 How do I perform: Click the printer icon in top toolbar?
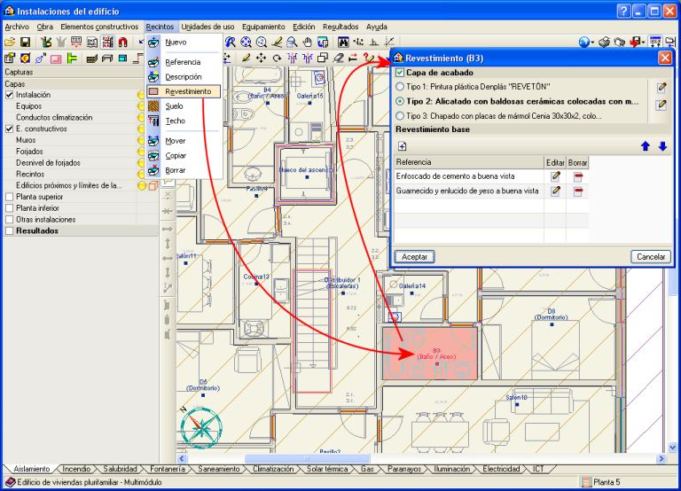[604, 43]
